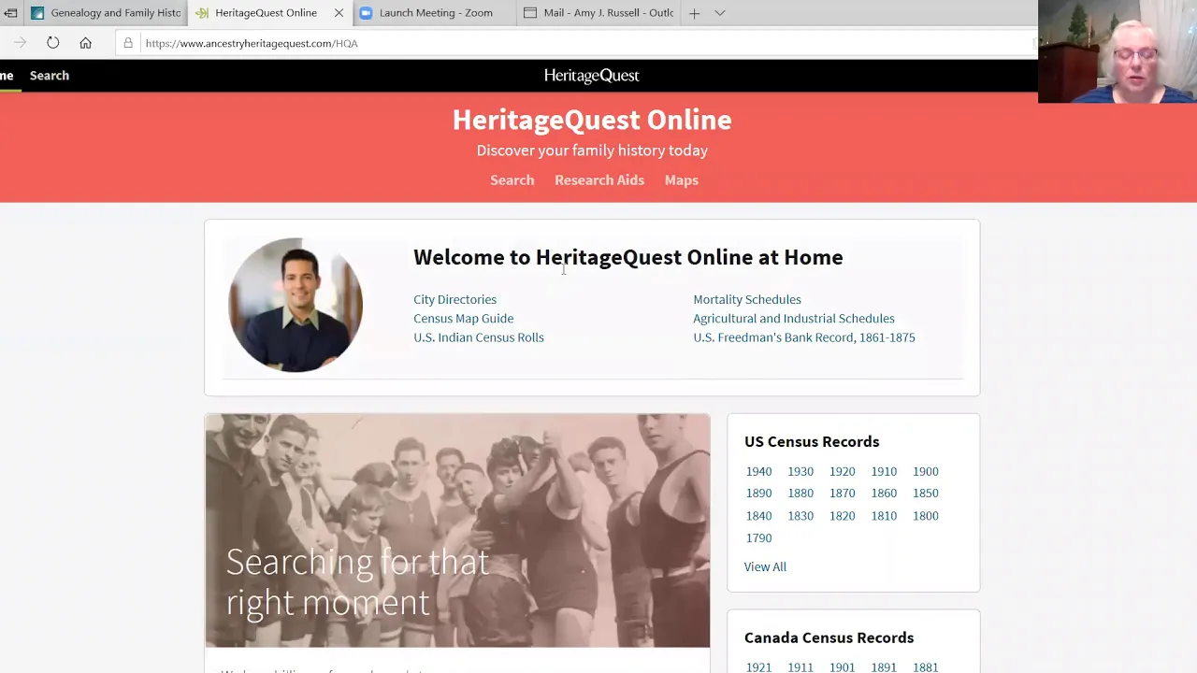Open 1911 Canada census records
Screen dimensions: 1197x673
pos(800,667)
